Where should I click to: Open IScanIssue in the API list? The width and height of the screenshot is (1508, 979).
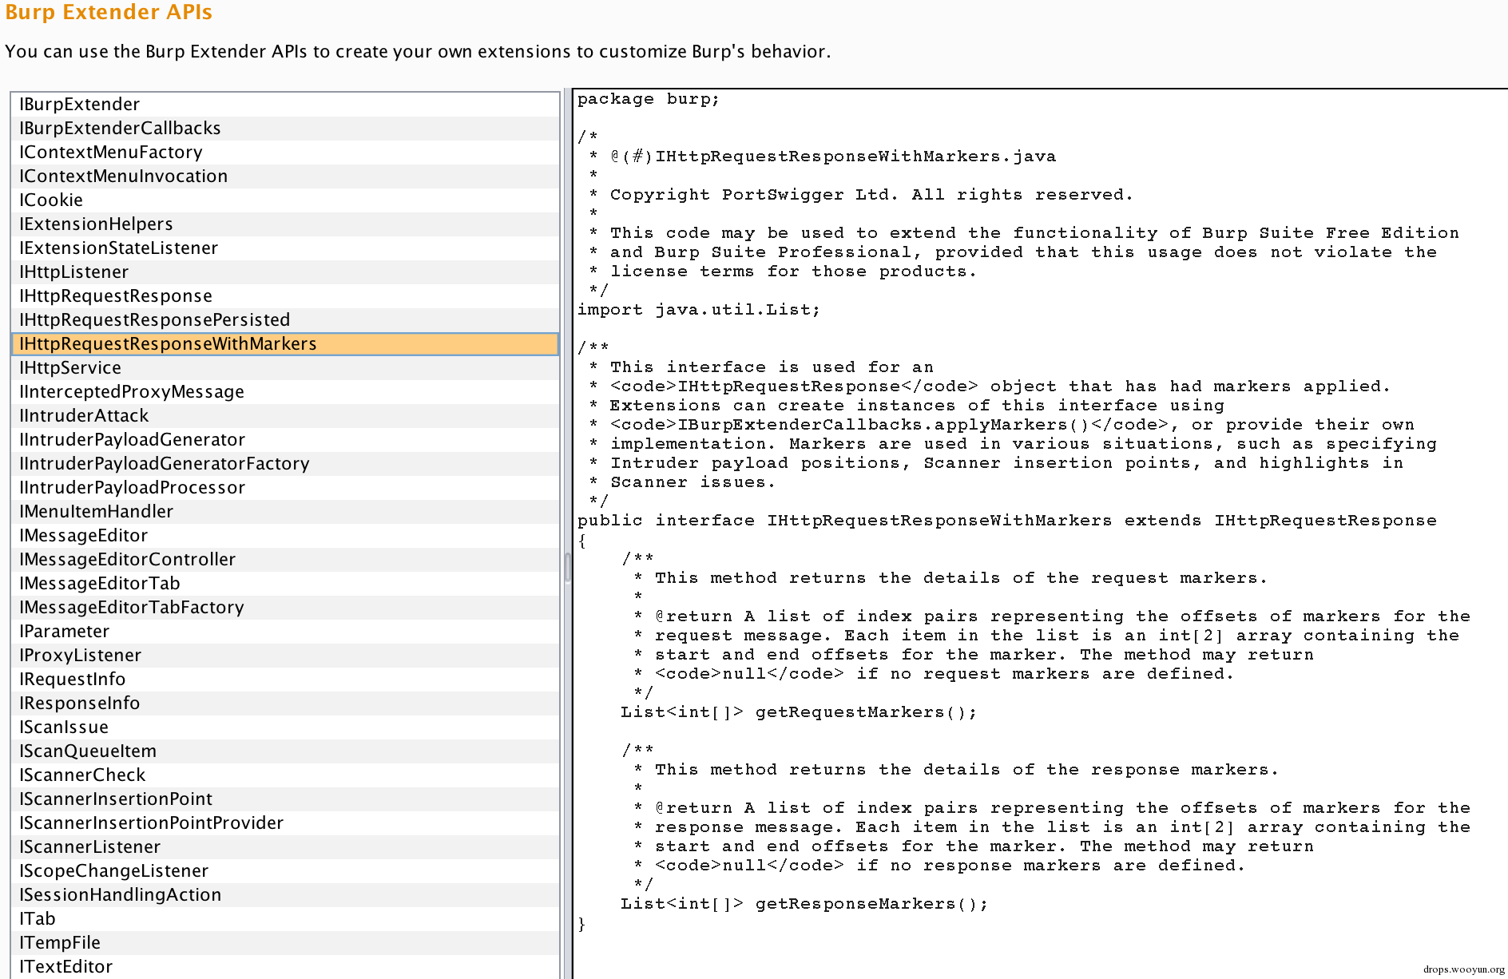coord(285,727)
